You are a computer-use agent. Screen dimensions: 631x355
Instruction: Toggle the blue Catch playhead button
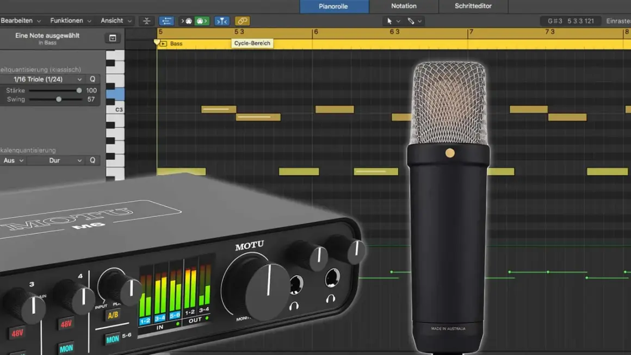click(x=222, y=21)
